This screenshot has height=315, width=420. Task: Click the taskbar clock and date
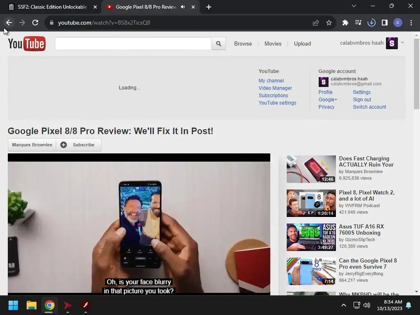[390, 305]
